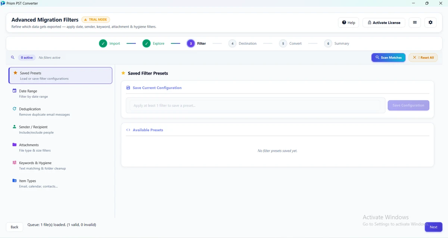Open the Attachments filter section
Viewport: 448px width, 238px height.
60,147
